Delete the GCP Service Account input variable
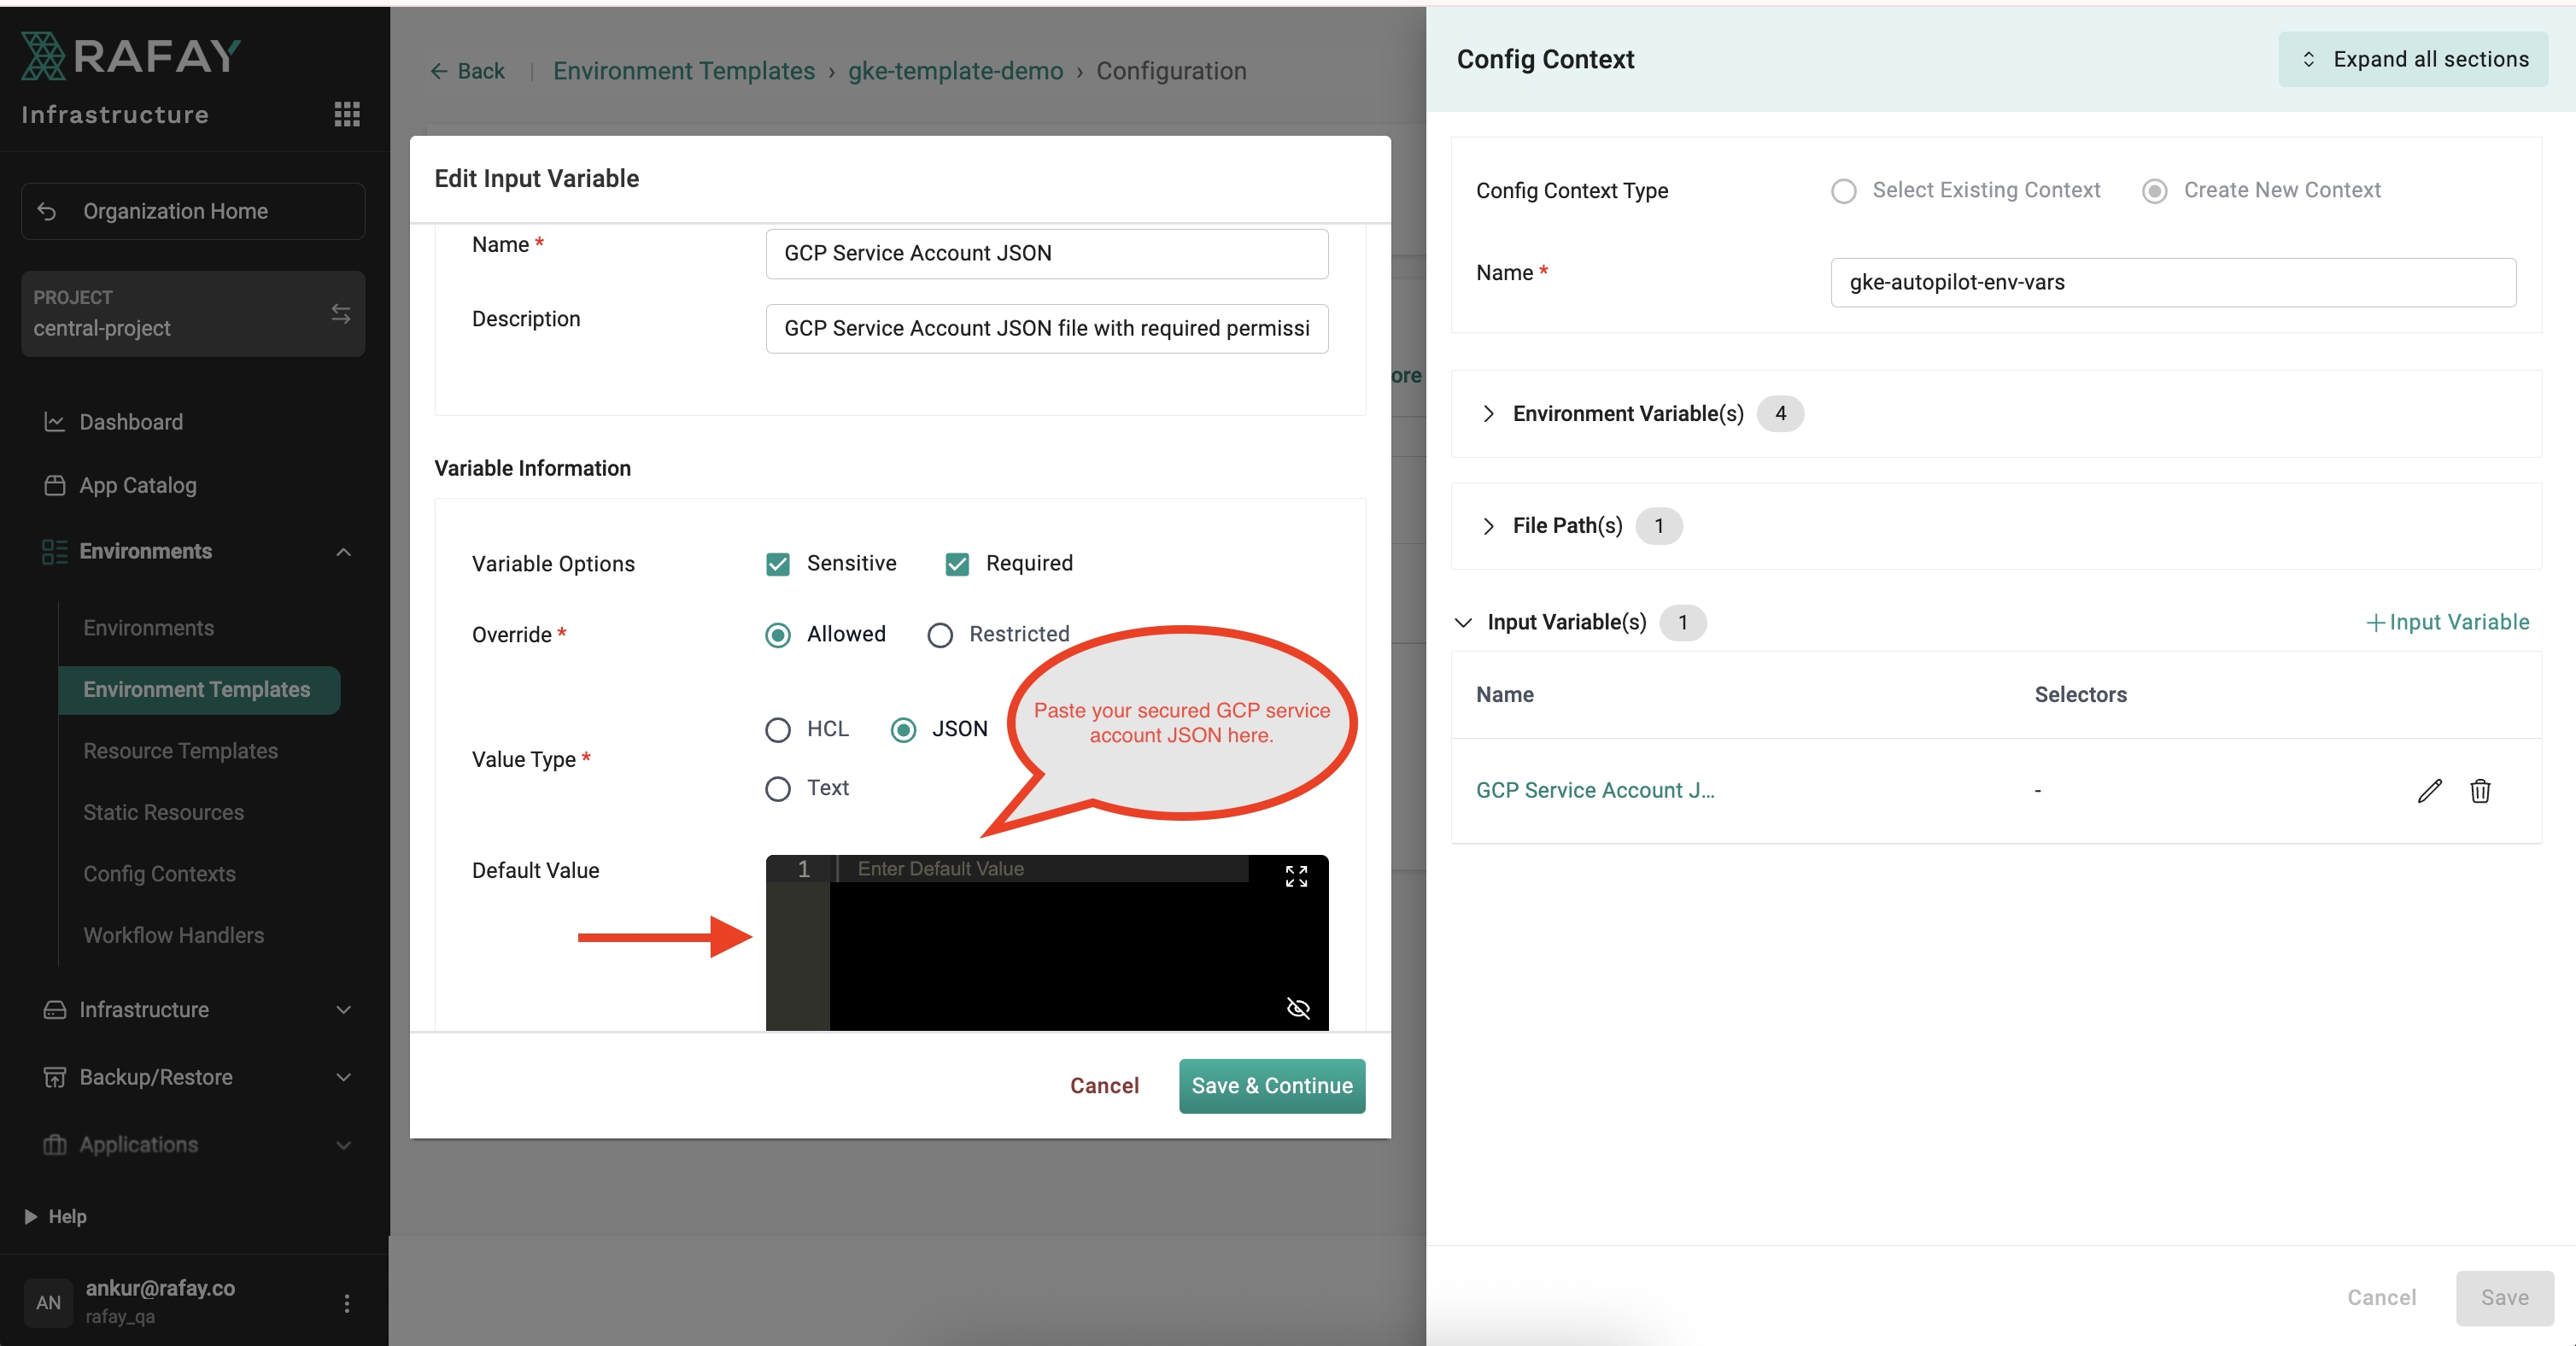The width and height of the screenshot is (2576, 1346). 2480,791
